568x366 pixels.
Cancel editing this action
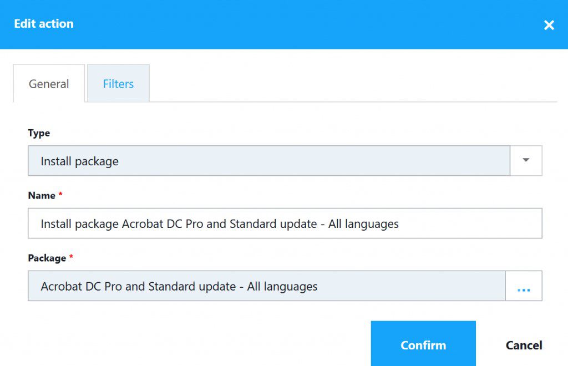[524, 344]
